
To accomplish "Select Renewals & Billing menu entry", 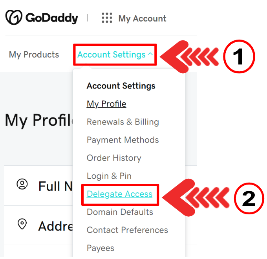I will (x=123, y=122).
